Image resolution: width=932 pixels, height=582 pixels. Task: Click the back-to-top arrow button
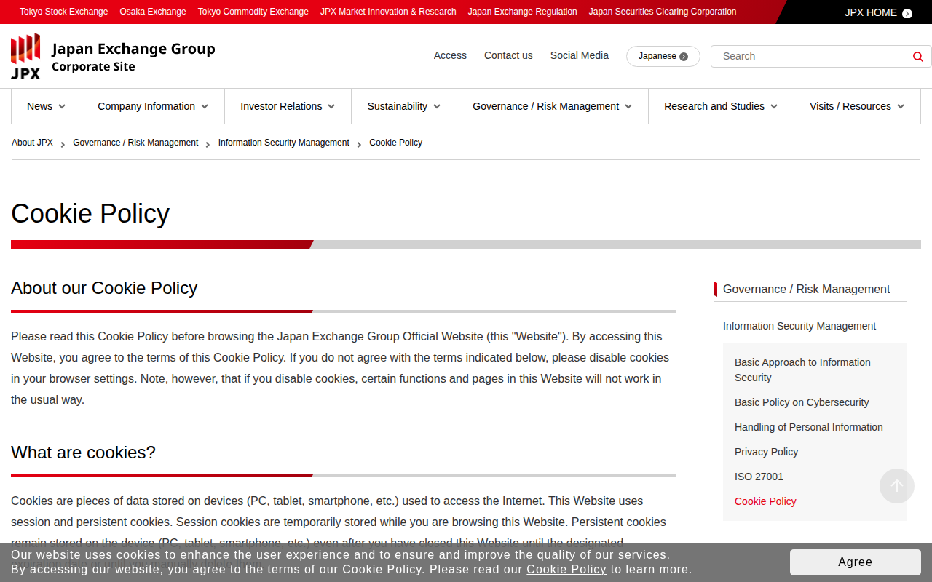pyautogui.click(x=897, y=486)
